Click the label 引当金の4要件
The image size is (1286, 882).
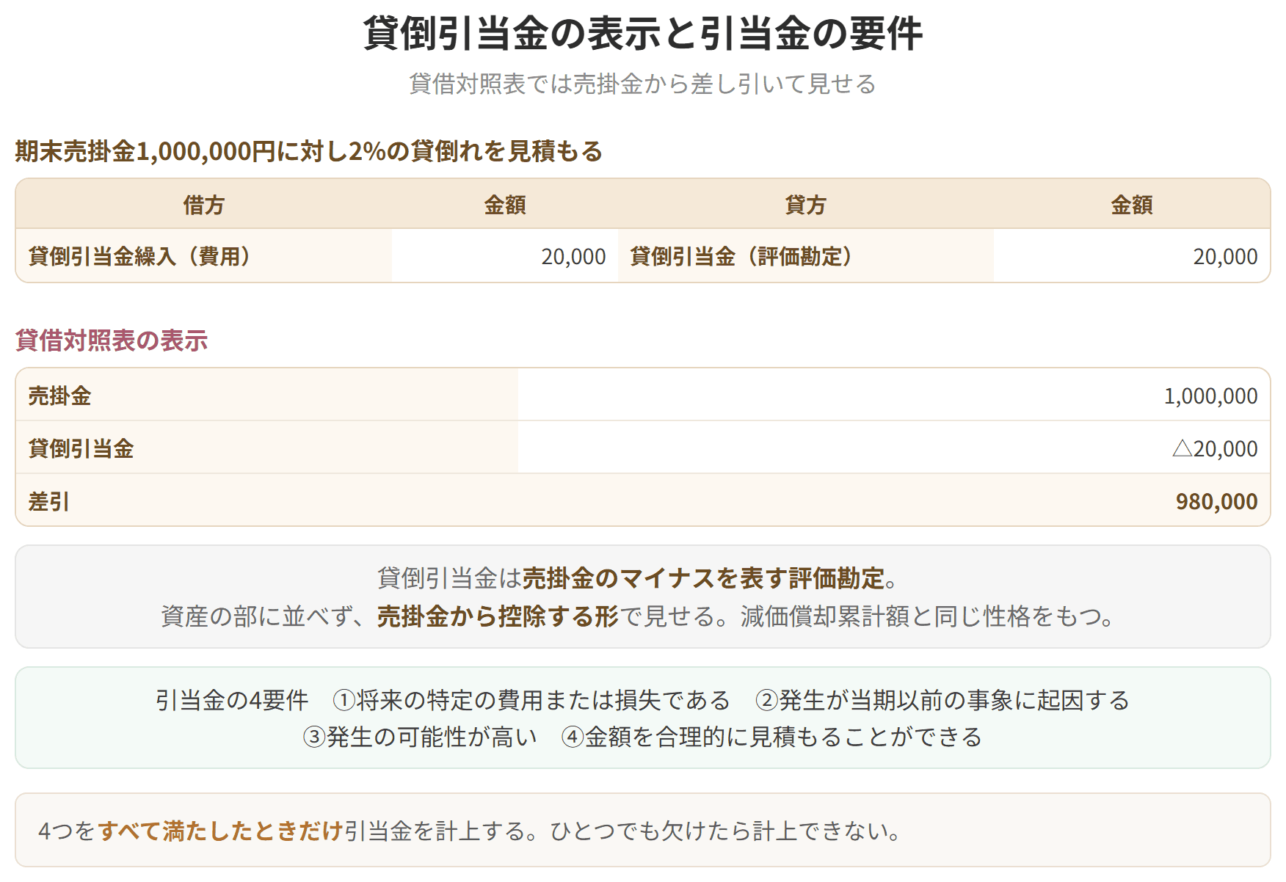point(232,700)
